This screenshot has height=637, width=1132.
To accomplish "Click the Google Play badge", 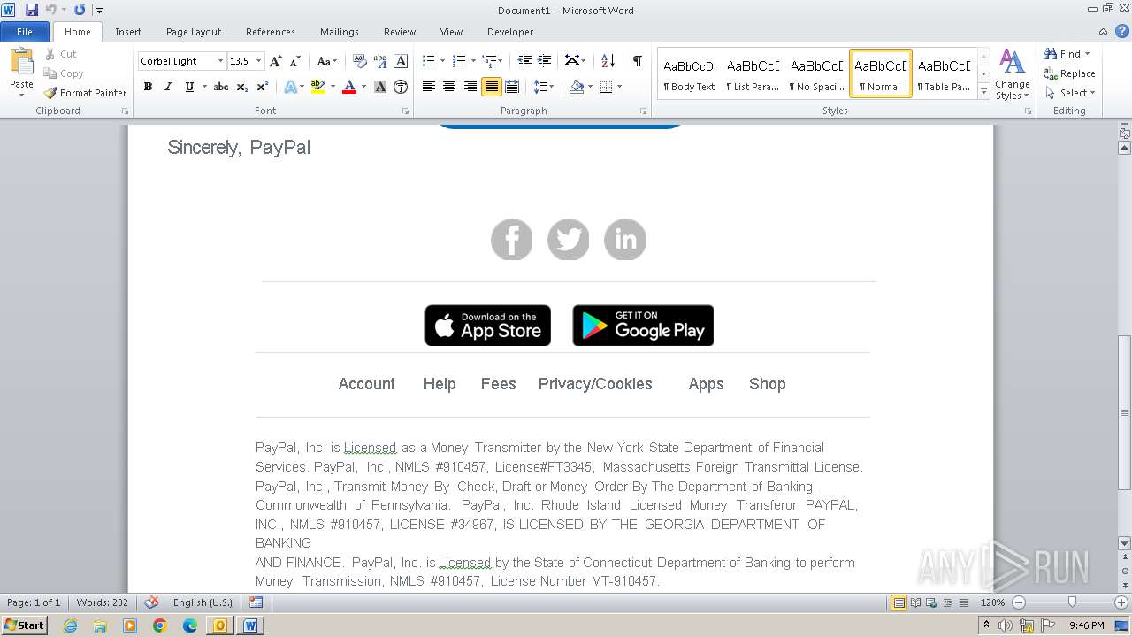I will 643,326.
